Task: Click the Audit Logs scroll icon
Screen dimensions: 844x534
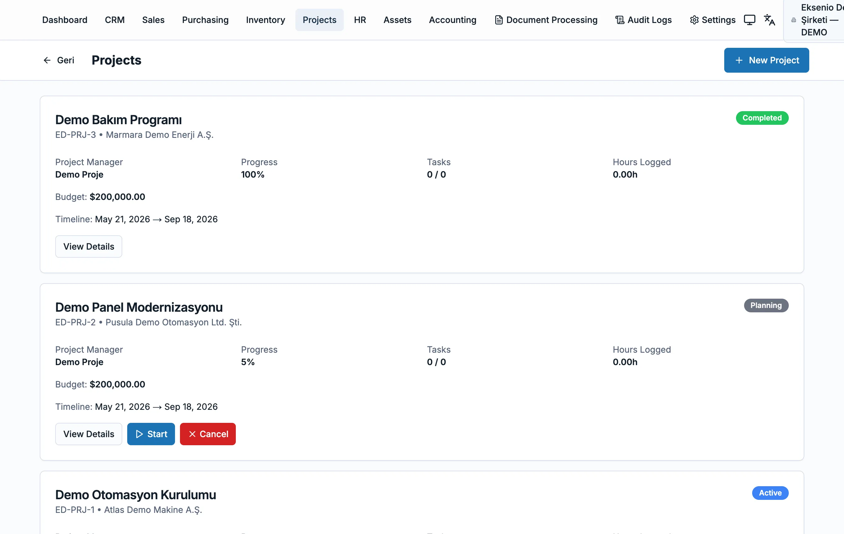Action: pos(620,20)
